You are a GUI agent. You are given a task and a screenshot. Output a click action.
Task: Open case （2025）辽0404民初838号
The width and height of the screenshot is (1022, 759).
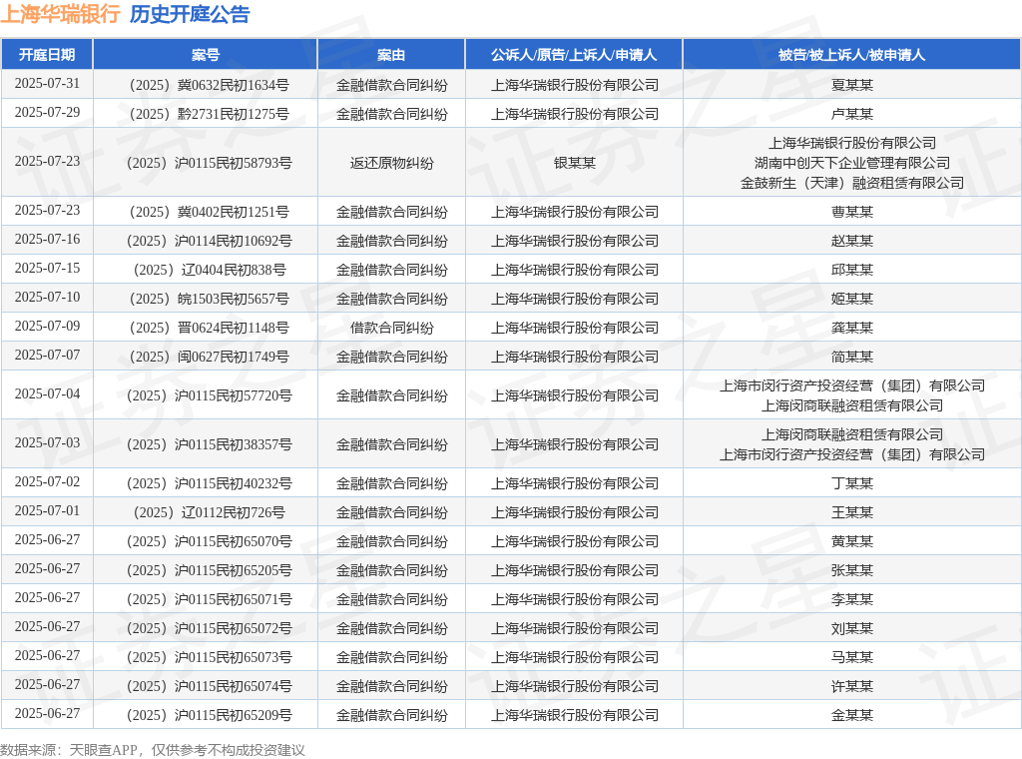[x=206, y=270]
